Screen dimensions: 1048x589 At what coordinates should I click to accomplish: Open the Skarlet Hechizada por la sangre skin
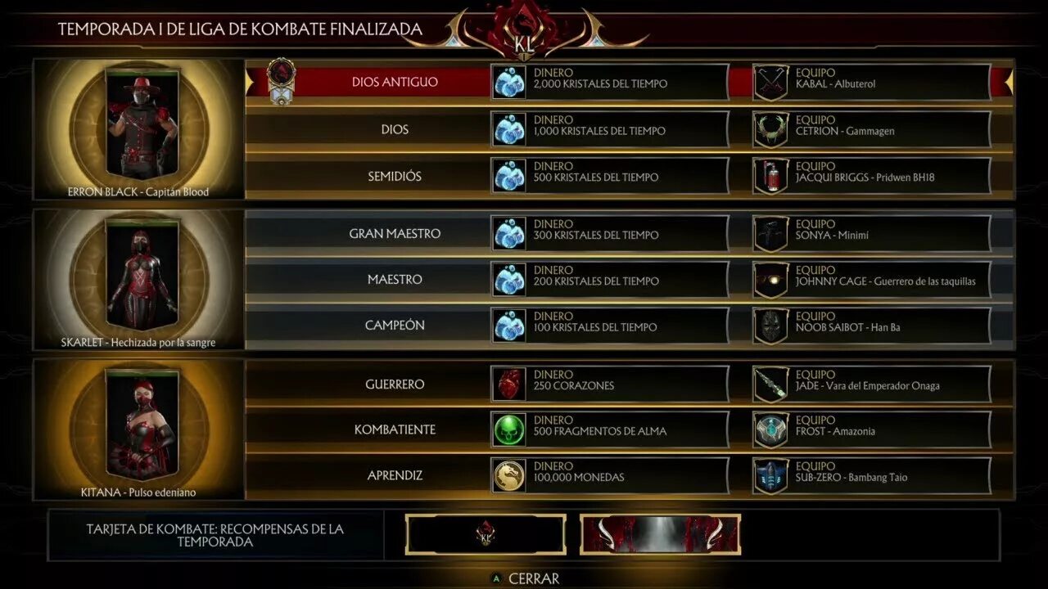[138, 280]
